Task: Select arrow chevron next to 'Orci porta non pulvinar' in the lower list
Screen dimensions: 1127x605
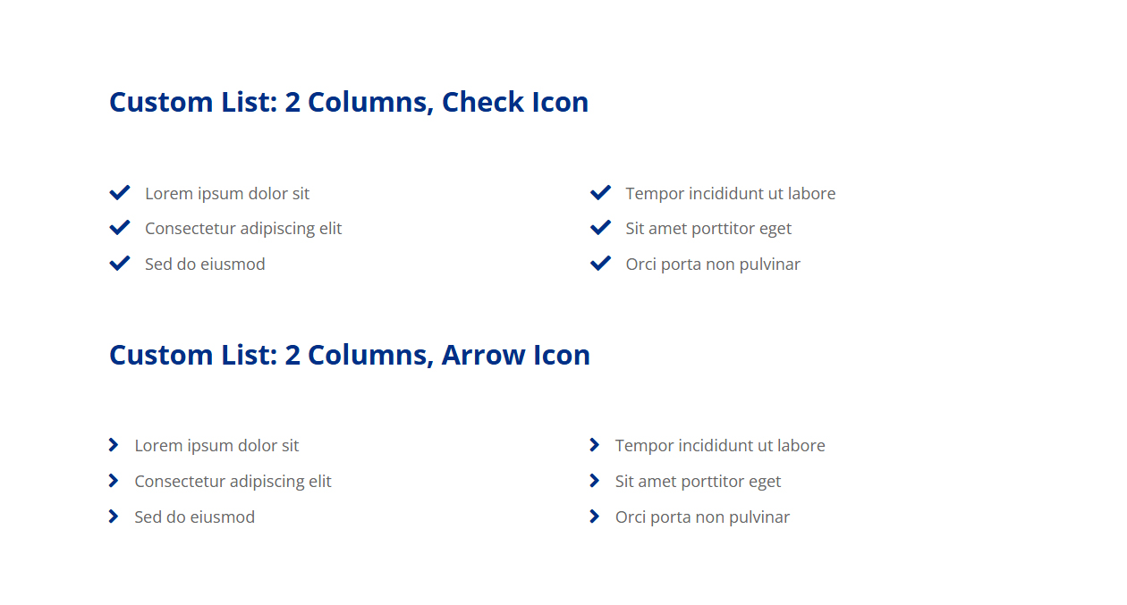Action: coord(595,517)
